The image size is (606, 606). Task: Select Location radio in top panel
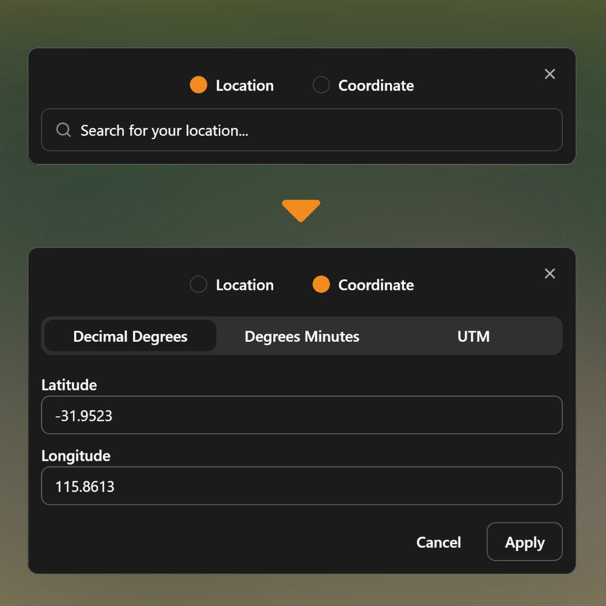click(x=198, y=85)
